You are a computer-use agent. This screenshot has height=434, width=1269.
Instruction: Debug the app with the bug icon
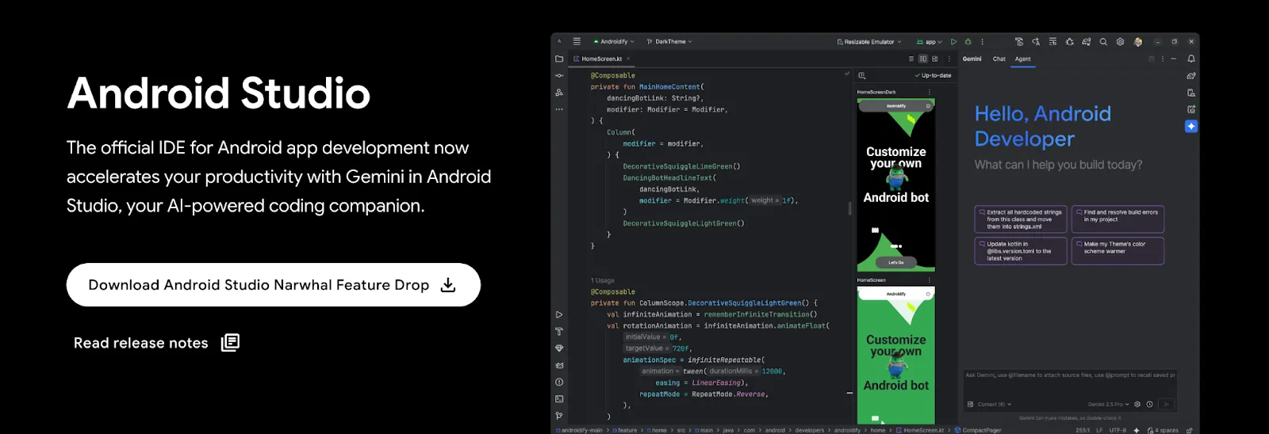968,42
